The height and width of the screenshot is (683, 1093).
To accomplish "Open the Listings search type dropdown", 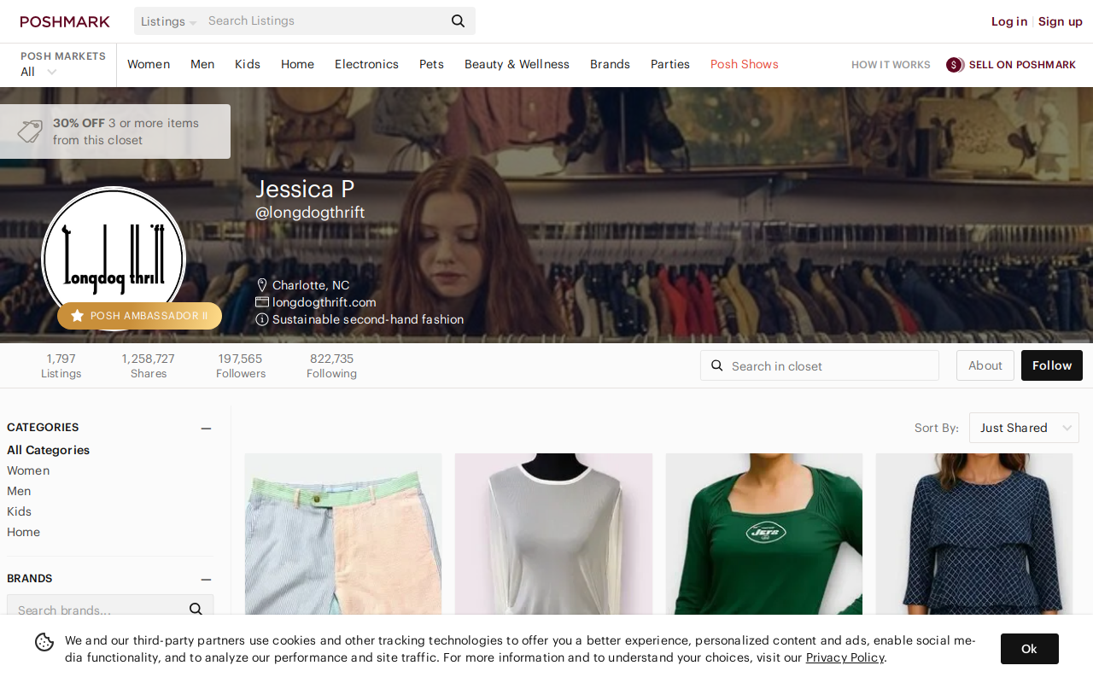I will (168, 21).
